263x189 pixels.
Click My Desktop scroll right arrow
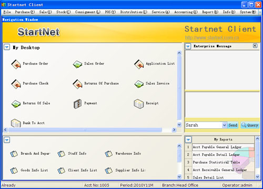coord(174,130)
